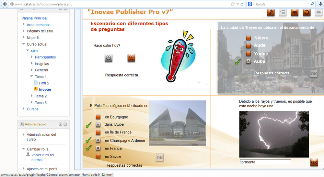Dock the Administración block to the side
The height and width of the screenshot is (177, 324).
[x=65, y=124]
